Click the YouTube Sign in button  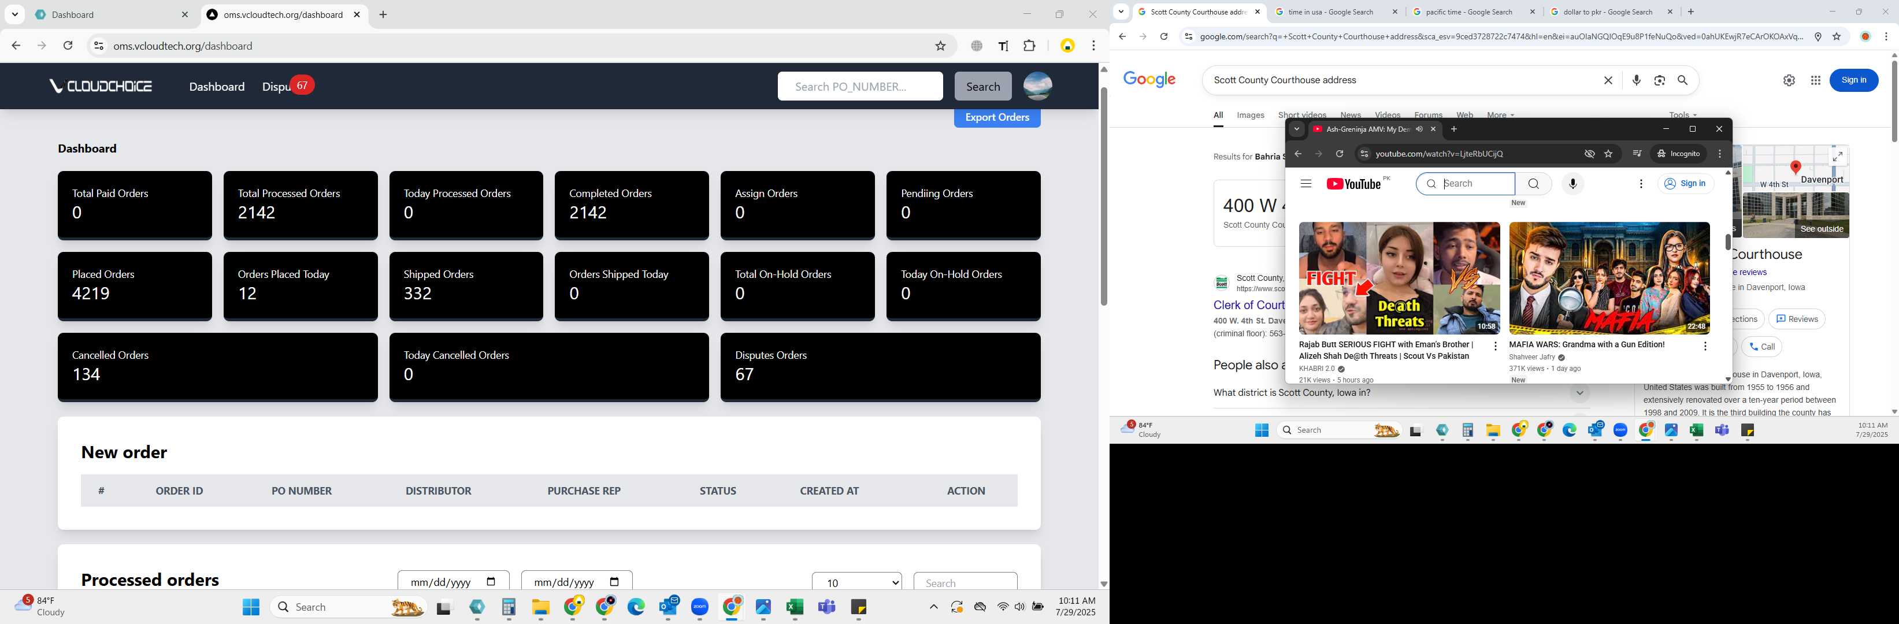click(x=1685, y=183)
